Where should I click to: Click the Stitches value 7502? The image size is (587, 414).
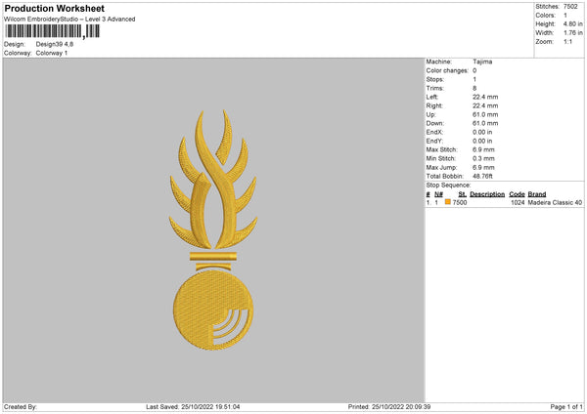pos(570,7)
